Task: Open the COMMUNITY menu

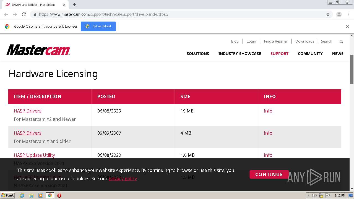Action: (x=310, y=54)
